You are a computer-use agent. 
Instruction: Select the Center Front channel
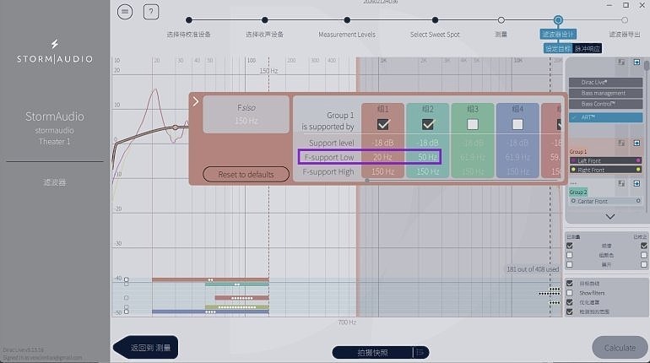[x=605, y=202]
